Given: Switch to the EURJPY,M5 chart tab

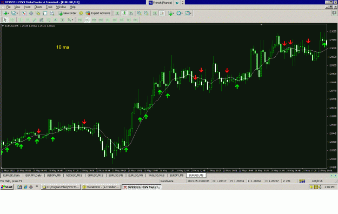Looking at the screenshot, I should 176,176.
